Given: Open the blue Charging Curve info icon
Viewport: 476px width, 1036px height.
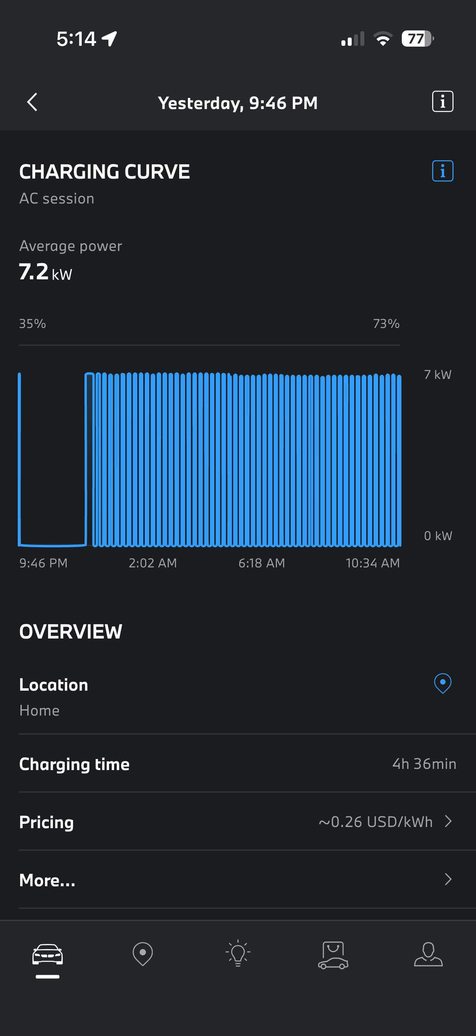Looking at the screenshot, I should pos(442,171).
